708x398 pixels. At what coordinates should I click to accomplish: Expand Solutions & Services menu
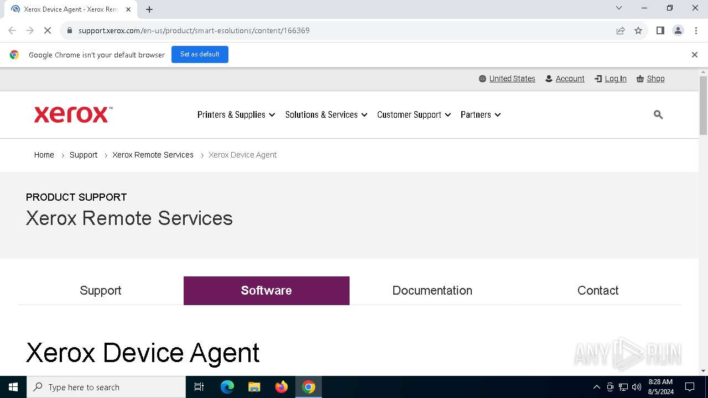point(326,114)
